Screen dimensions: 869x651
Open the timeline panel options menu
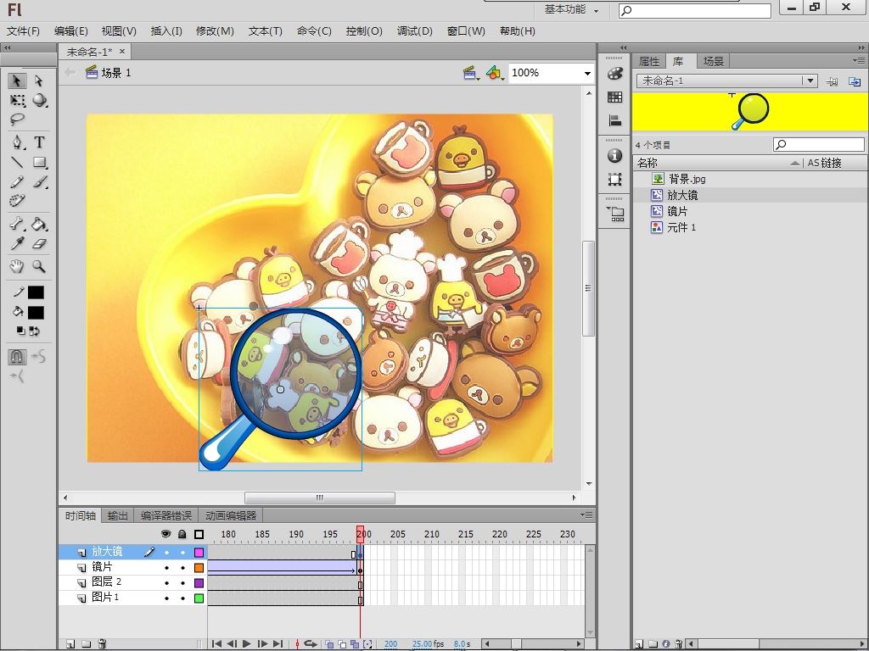586,515
